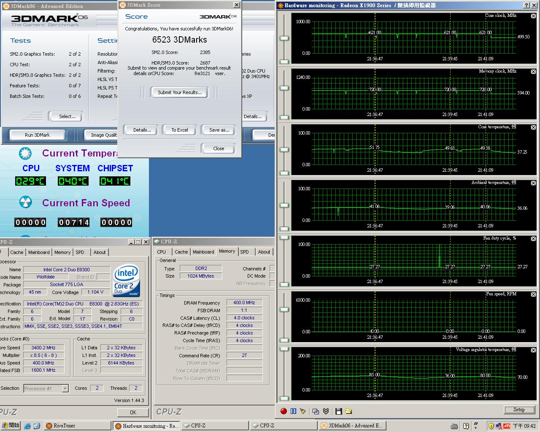The image size is (540, 432).
Task: Click the Core Speed 3400.2 MHz value
Action: pos(43,348)
